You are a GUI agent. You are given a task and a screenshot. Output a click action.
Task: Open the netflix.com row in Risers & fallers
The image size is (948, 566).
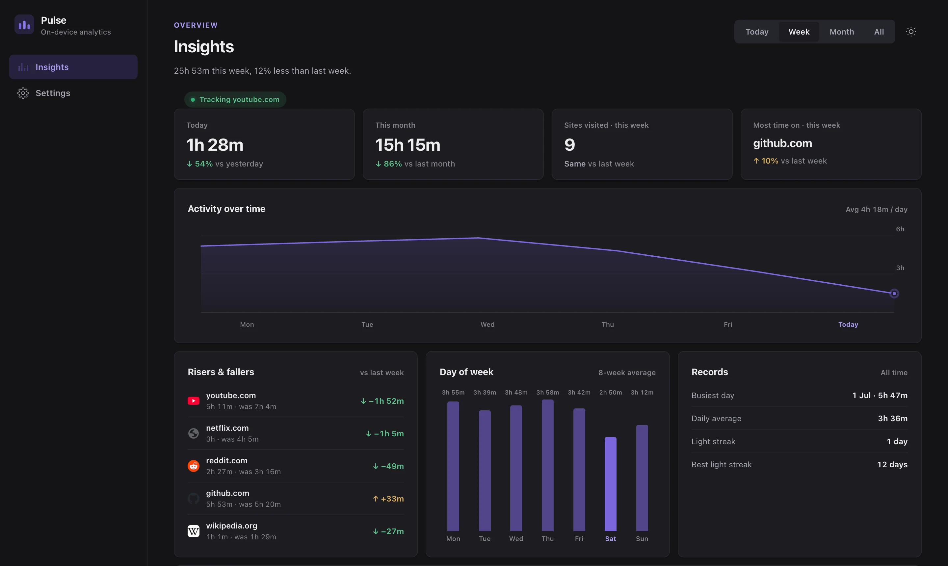295,433
